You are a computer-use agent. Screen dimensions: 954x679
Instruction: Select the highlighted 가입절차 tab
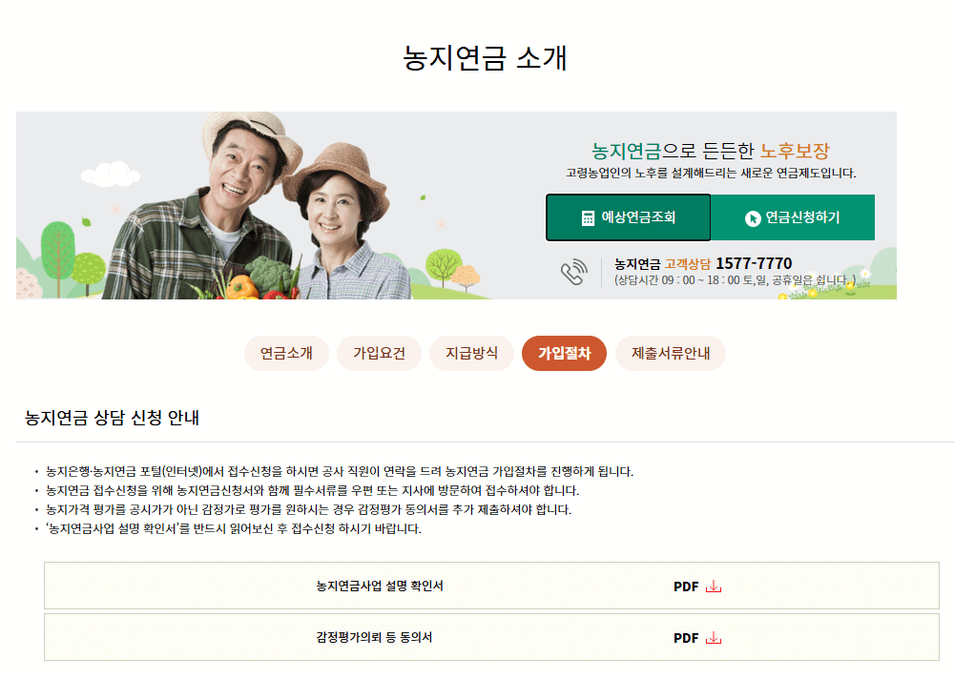564,353
